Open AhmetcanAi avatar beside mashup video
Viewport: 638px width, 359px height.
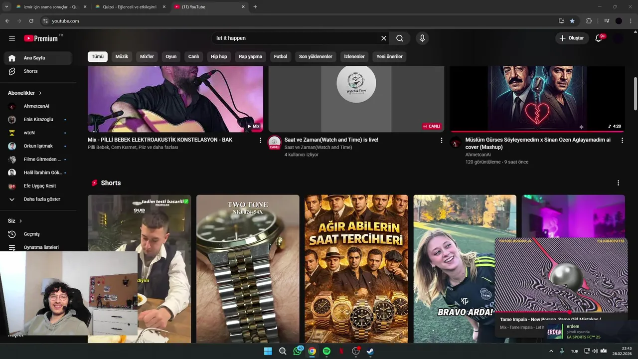(456, 143)
